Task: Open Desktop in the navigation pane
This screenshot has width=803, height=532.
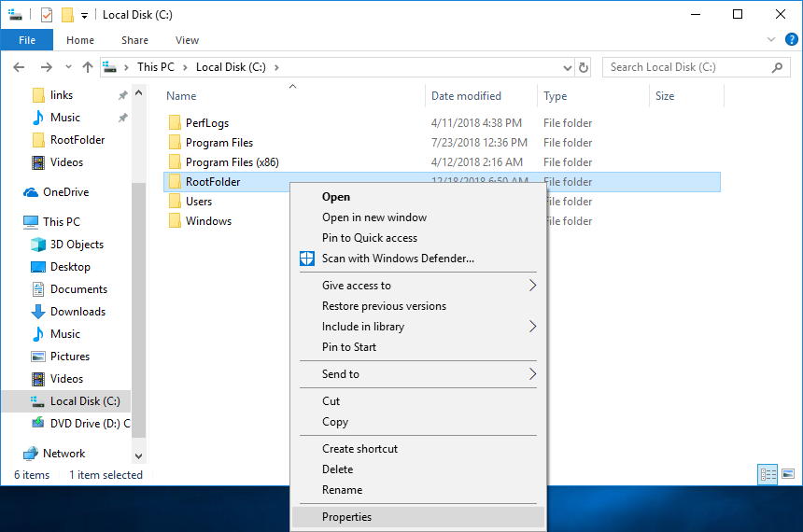Action: [x=70, y=267]
